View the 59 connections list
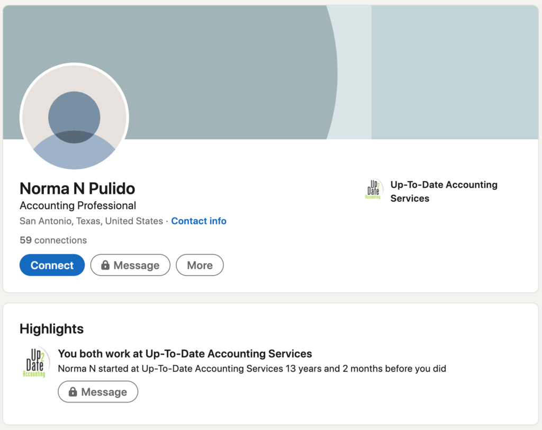542x430 pixels. coord(53,240)
